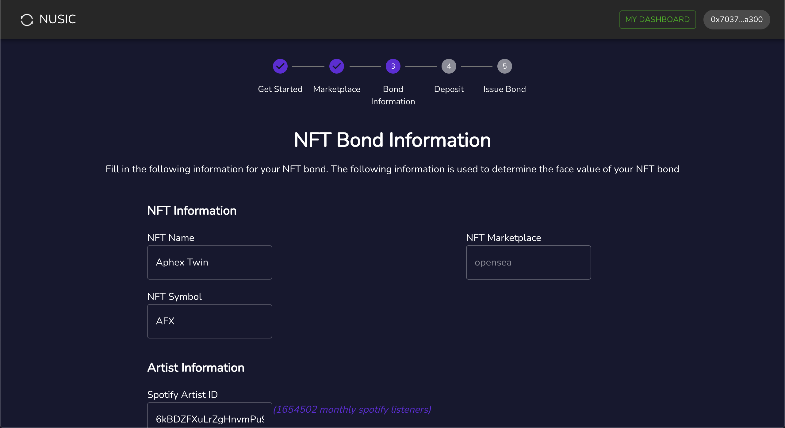Click the NFT Symbol field containing AFX

point(209,321)
